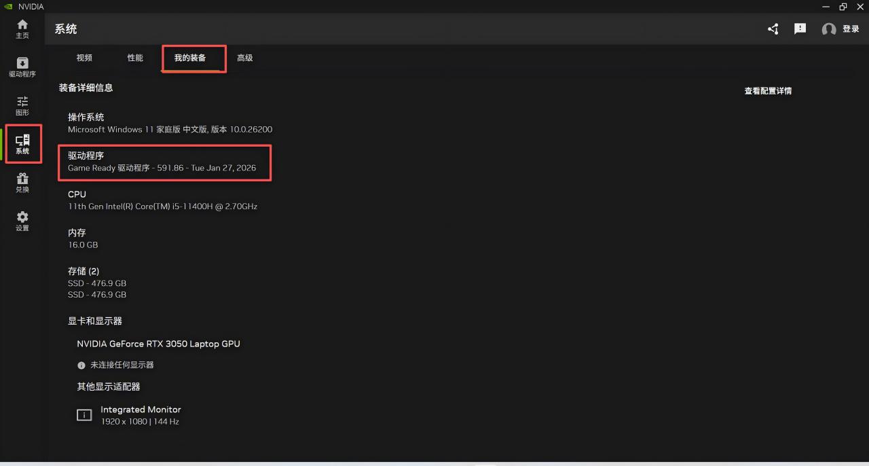This screenshot has height=466, width=869.
Task: Click the info icon beside 未连接任何显示器
Action: (x=81, y=365)
